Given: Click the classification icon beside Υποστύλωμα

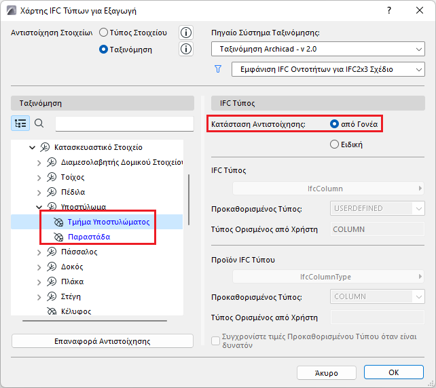Looking at the screenshot, I should 52,206.
